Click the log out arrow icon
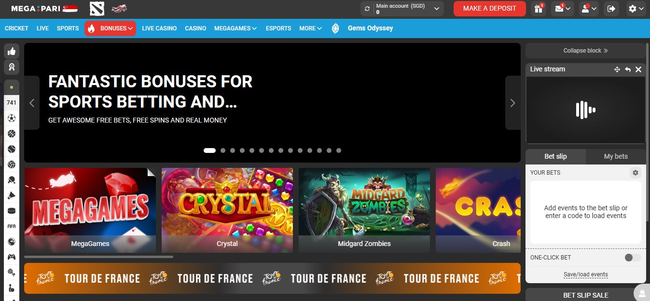The height and width of the screenshot is (301, 650). click(611, 9)
